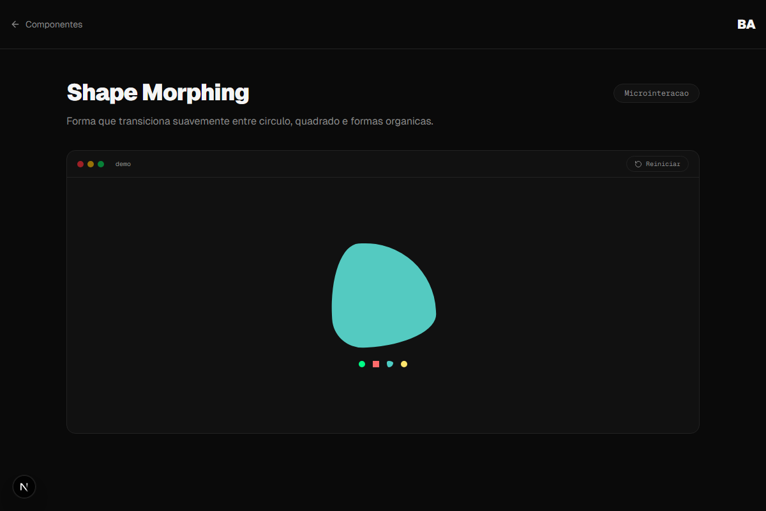The image size is (766, 511).
Task: Select the red square shape option
Action: (375, 363)
